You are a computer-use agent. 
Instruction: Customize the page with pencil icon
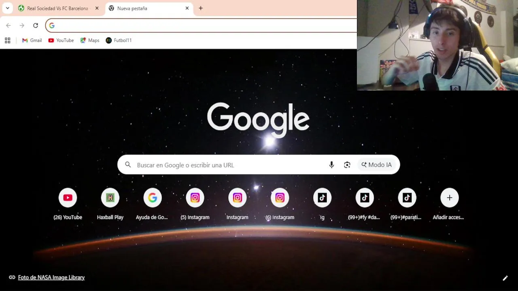pos(505,278)
